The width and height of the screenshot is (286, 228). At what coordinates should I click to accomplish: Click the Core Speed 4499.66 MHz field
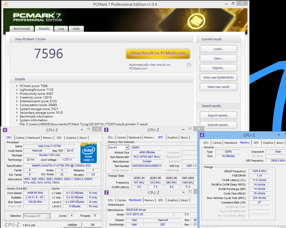[x=35, y=193]
